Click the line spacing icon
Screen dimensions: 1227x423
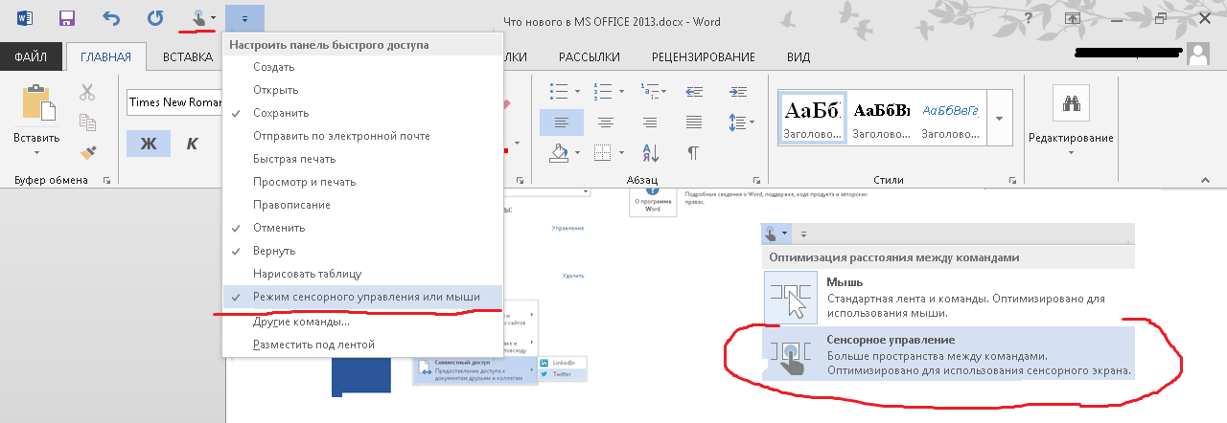tap(736, 122)
